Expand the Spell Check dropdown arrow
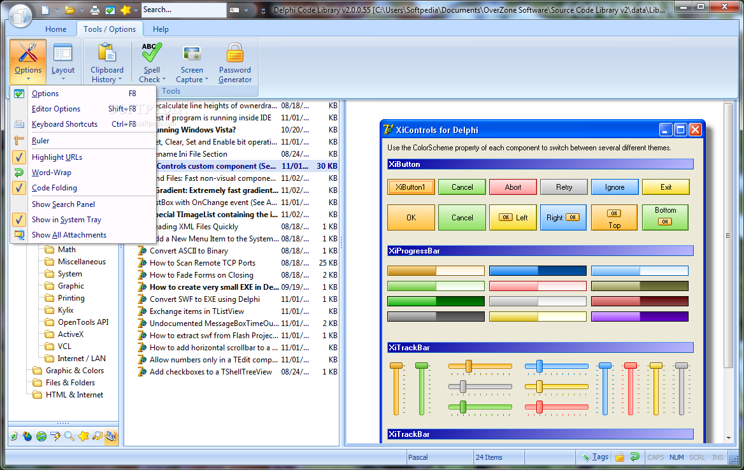This screenshot has height=470, width=744. click(x=164, y=80)
